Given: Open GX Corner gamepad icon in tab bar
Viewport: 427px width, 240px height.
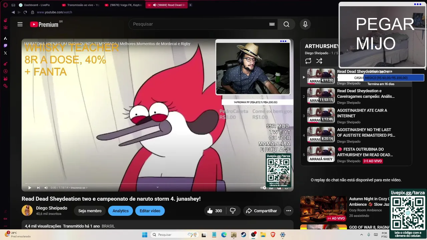Looking at the screenshot, I should click(x=13, y=5).
